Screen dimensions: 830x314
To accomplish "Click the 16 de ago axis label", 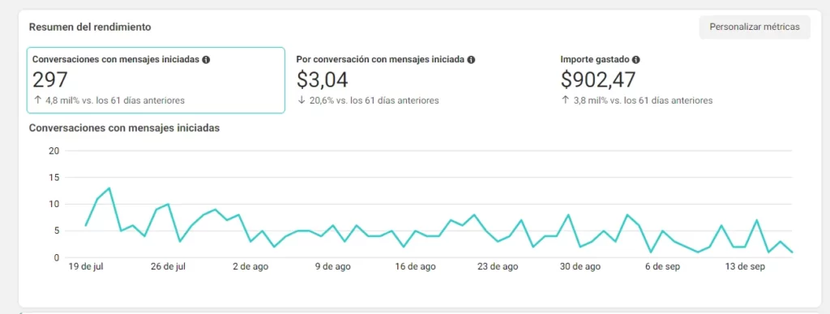I will pos(415,267).
